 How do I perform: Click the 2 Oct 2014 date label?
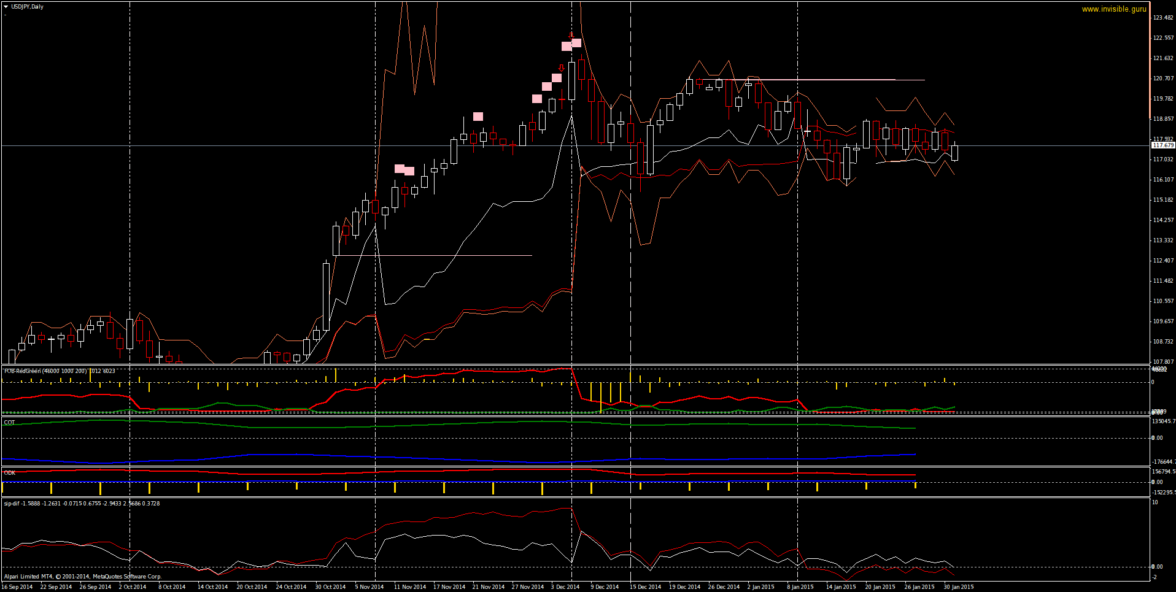[133, 586]
